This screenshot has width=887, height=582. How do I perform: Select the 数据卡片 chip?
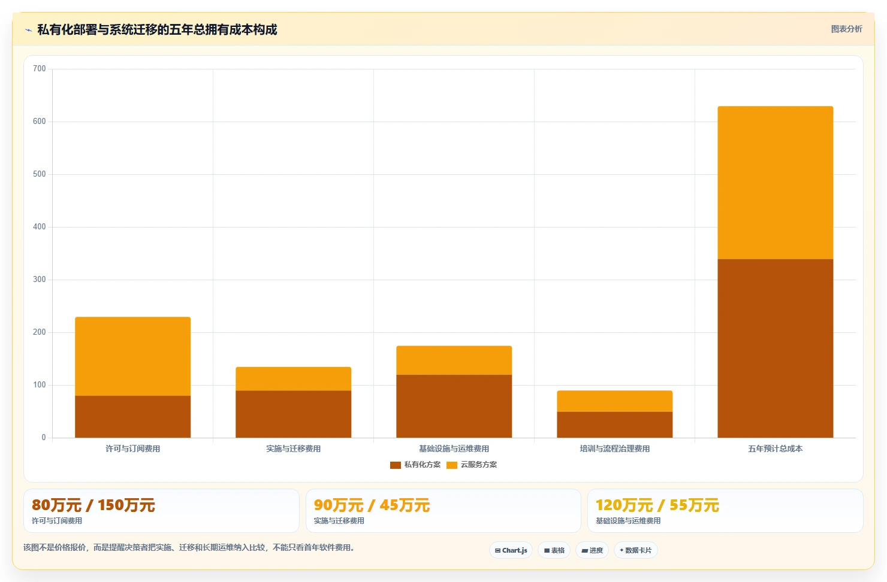click(636, 550)
